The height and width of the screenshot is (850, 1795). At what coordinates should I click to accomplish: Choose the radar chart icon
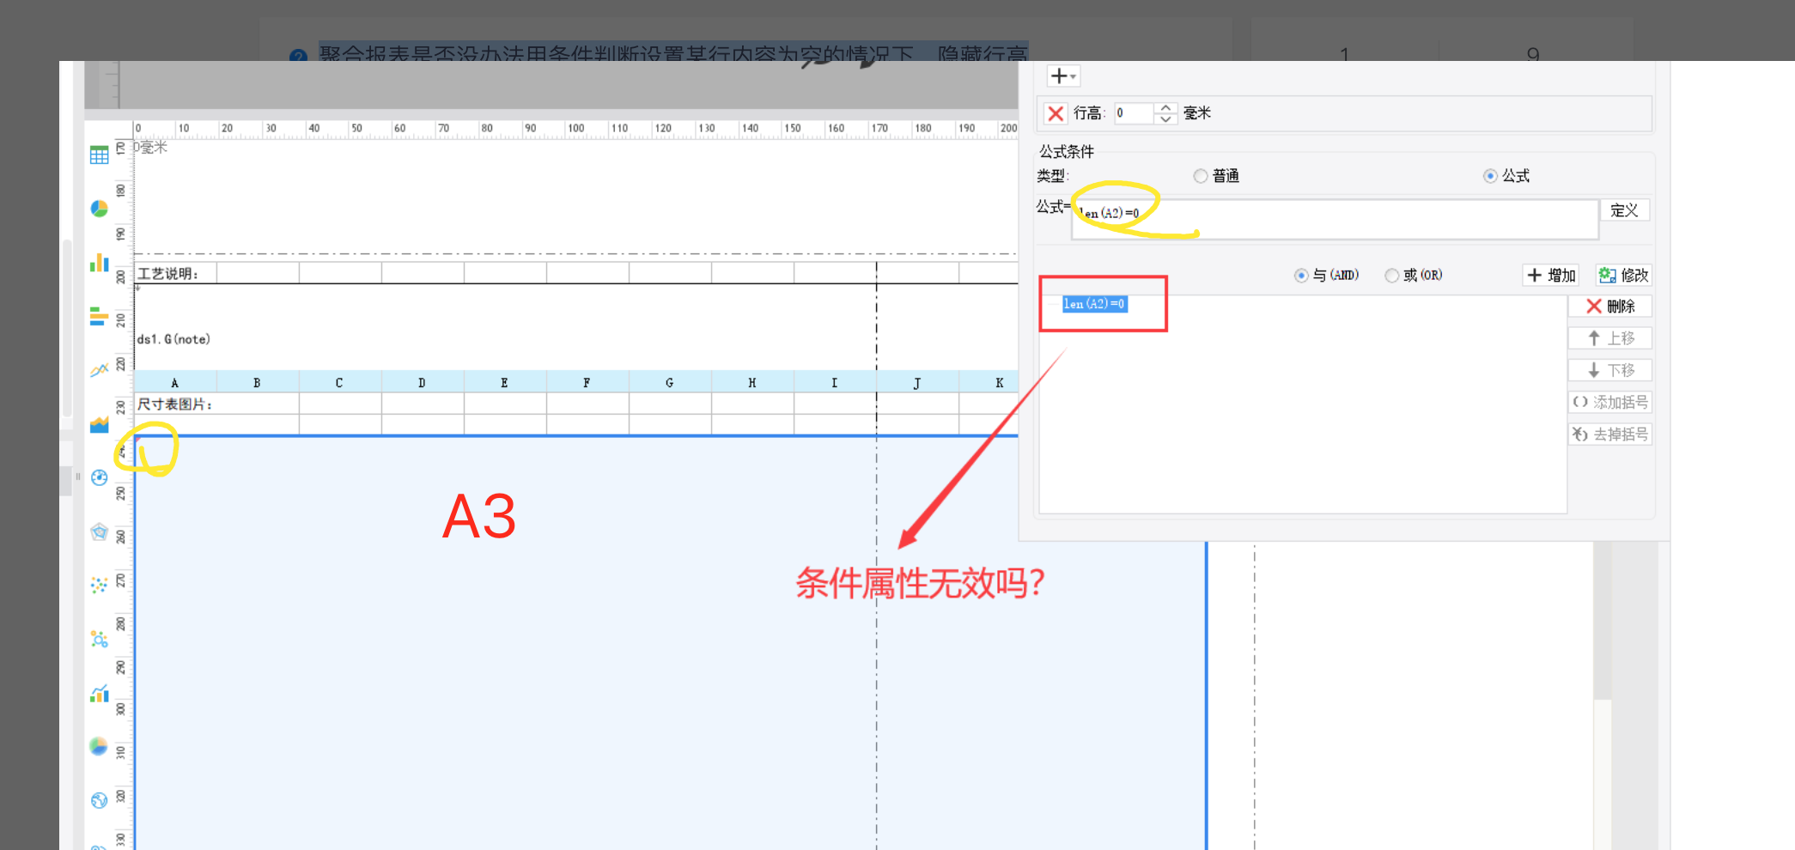tap(99, 531)
